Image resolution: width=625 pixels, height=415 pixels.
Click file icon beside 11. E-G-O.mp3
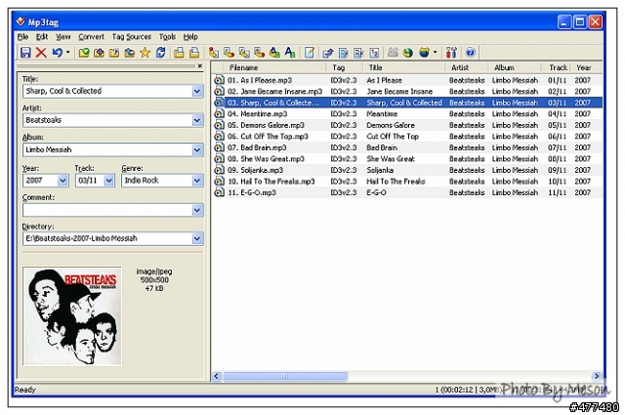[x=219, y=192]
